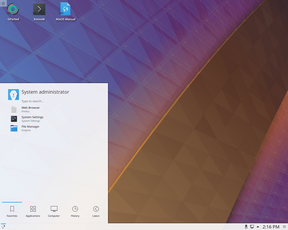Open the panel settings hamburger at bottom-right

tap(284, 227)
